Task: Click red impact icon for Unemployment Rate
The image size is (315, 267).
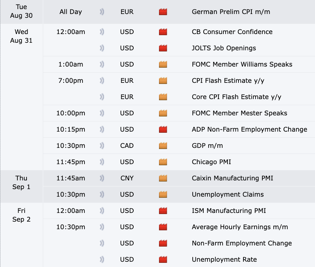Action: pos(163,259)
